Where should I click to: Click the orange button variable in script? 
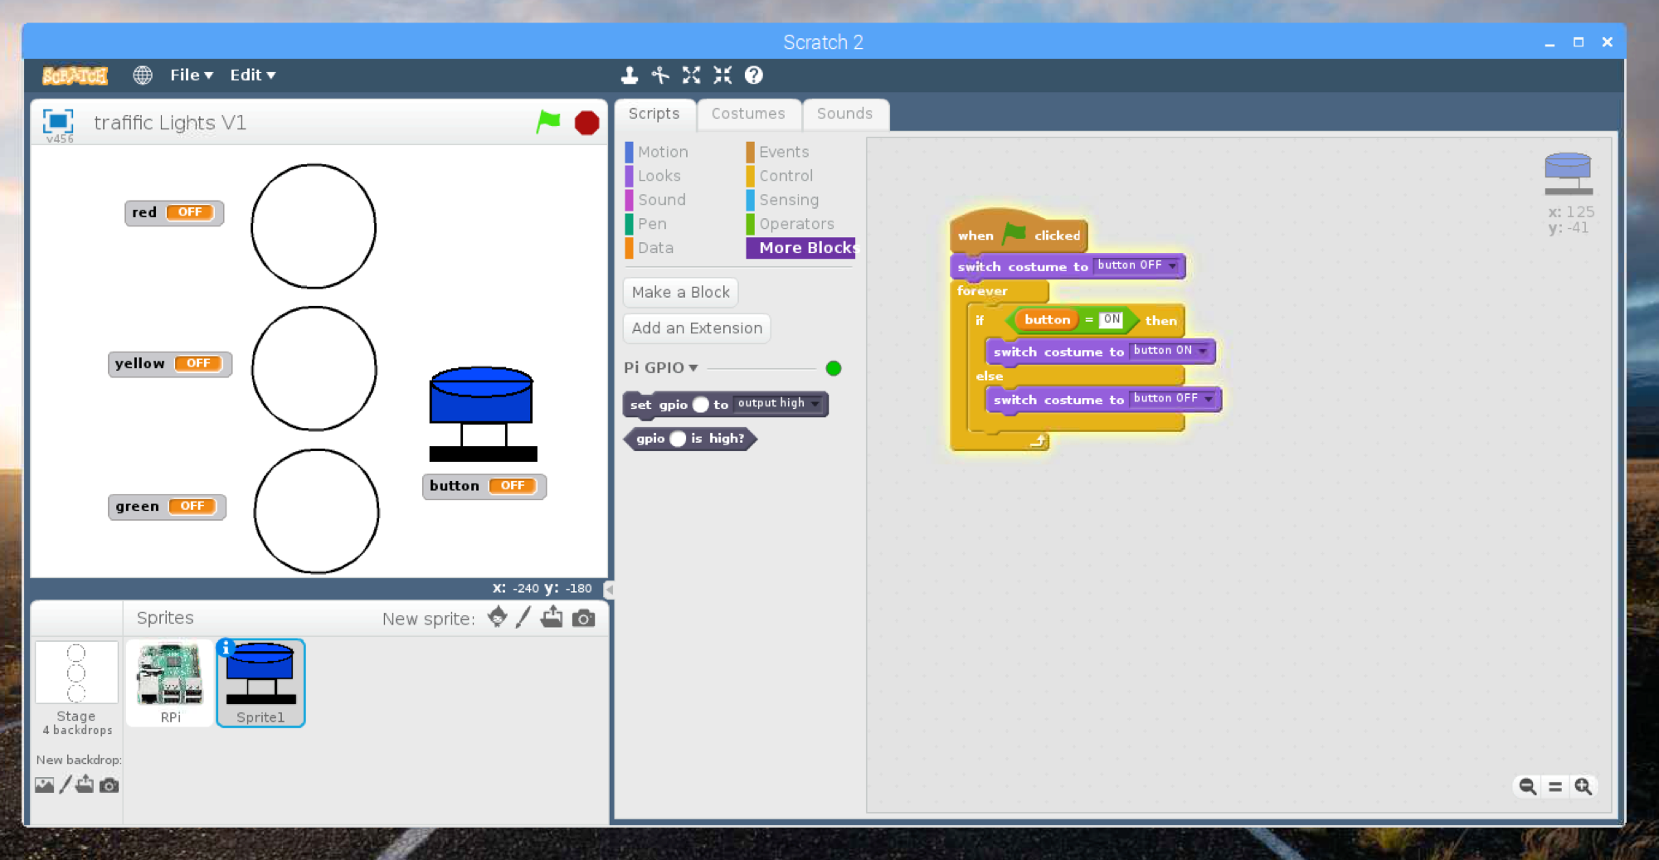click(x=1047, y=319)
